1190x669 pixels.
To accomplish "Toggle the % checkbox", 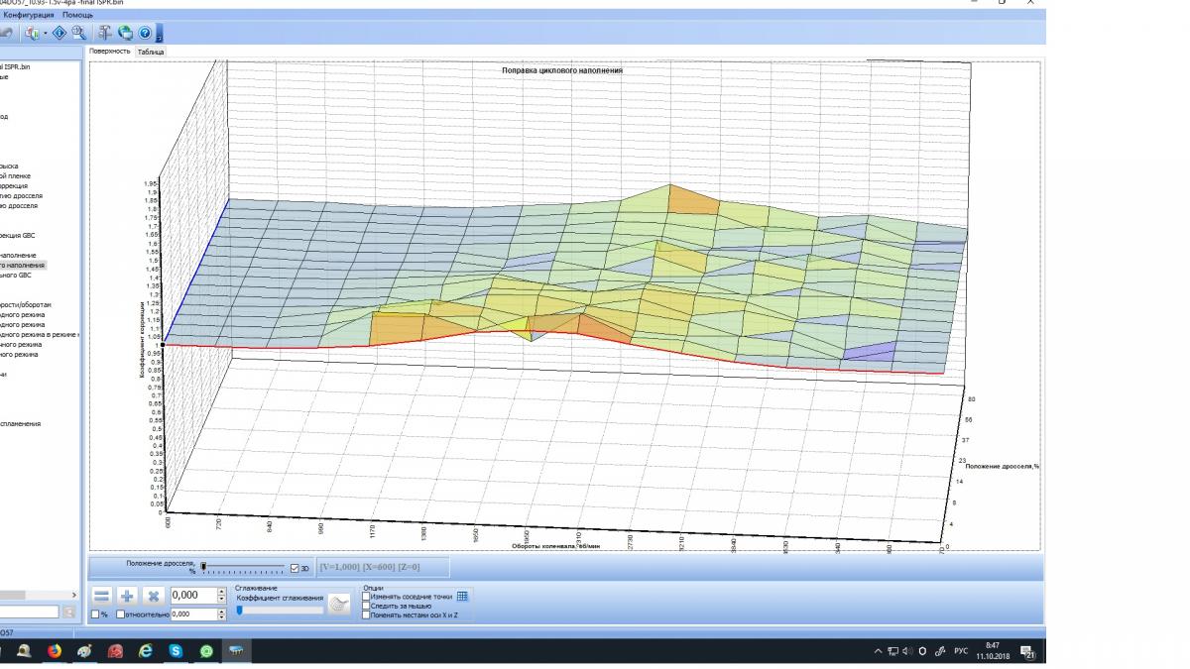I will click(x=94, y=614).
